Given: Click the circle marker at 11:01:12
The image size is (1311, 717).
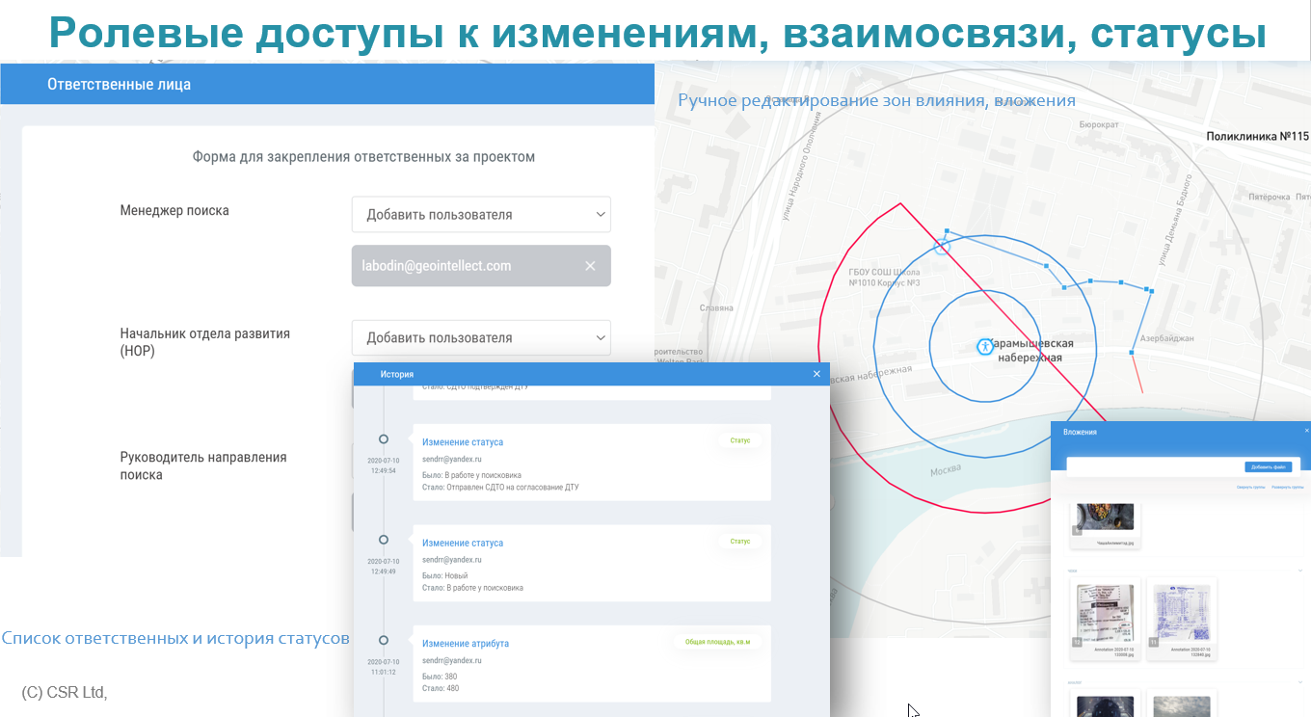Looking at the screenshot, I should pos(384,640).
